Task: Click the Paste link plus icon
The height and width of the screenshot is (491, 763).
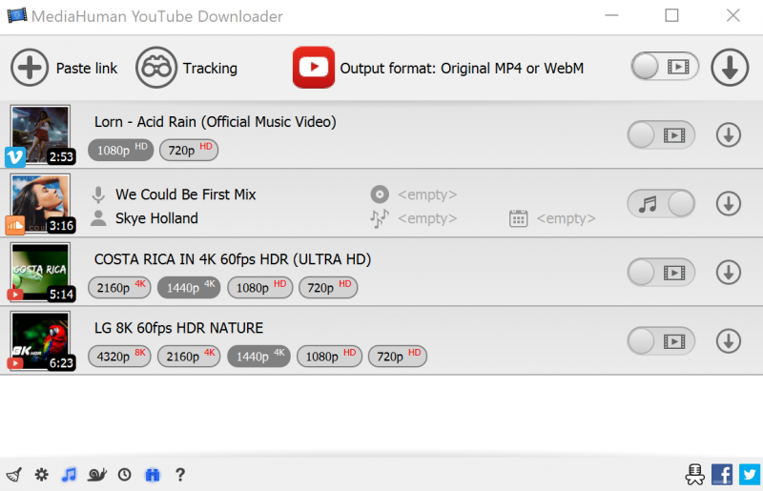Action: pyautogui.click(x=30, y=68)
